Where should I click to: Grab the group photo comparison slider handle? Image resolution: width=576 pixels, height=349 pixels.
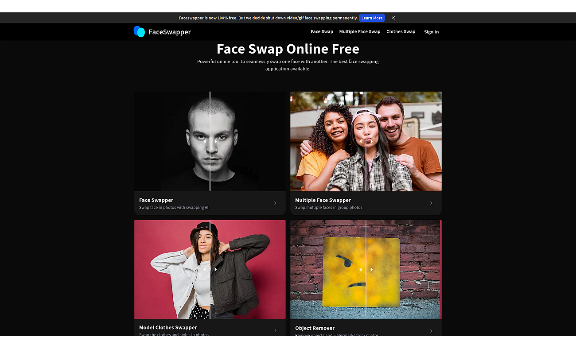pyautogui.click(x=366, y=141)
